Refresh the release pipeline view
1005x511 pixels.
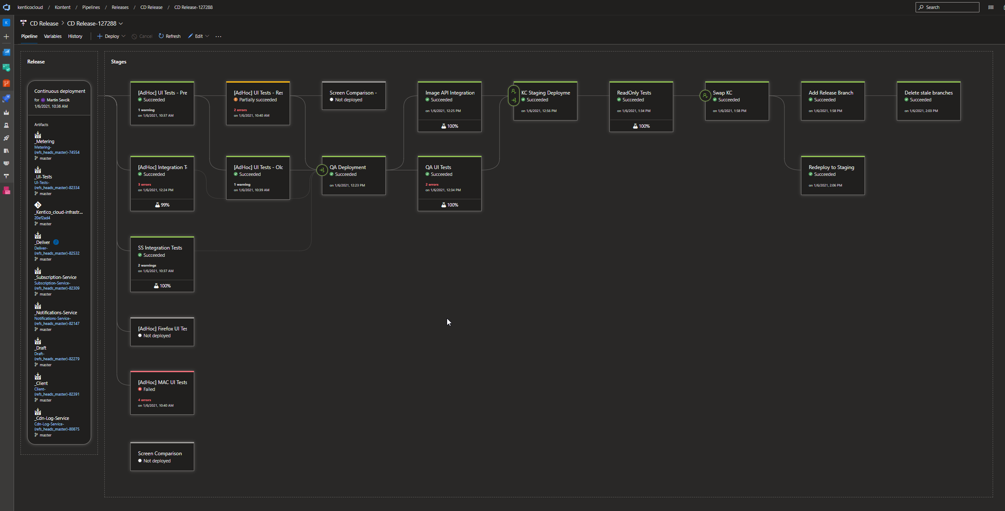[x=169, y=36]
